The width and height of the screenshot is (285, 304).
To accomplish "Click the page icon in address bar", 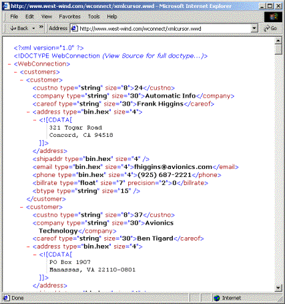I will (74, 28).
